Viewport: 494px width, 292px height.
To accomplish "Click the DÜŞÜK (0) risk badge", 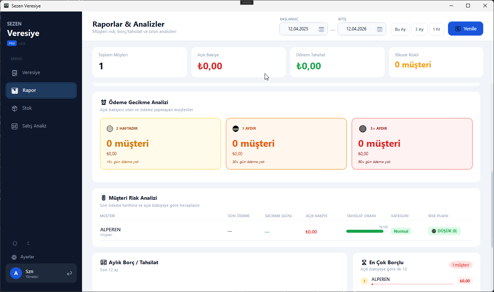I will 444,231.
